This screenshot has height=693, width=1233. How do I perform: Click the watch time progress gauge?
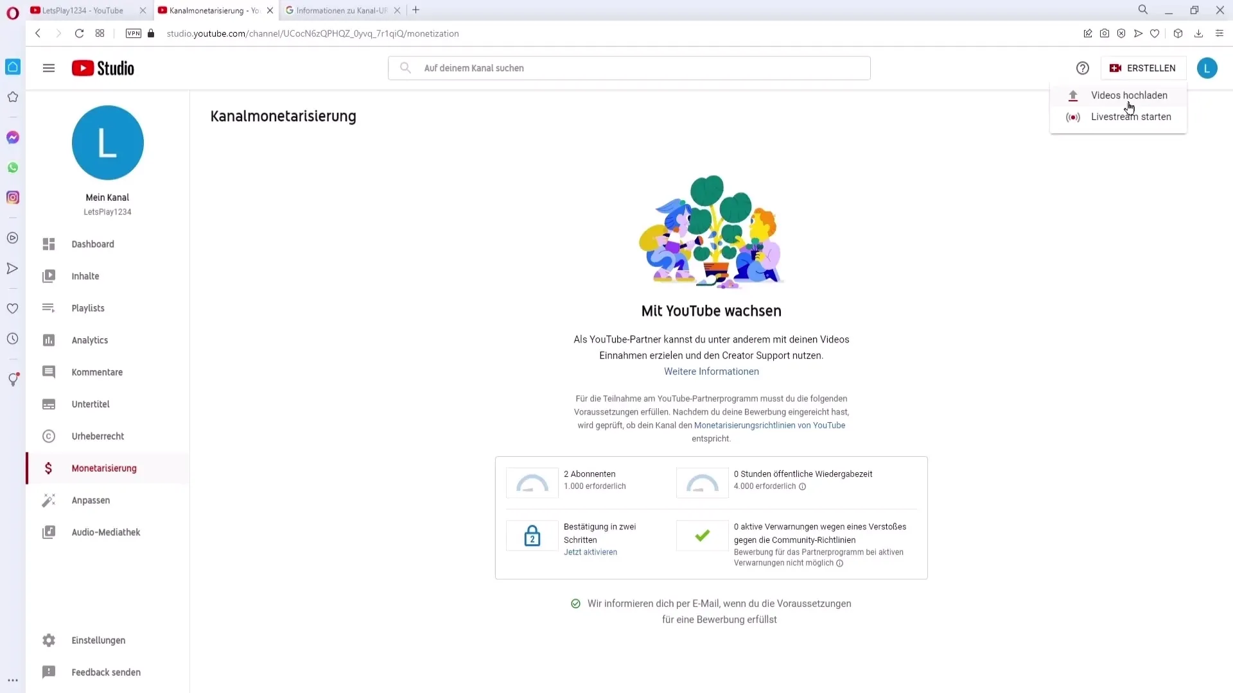pos(703,483)
